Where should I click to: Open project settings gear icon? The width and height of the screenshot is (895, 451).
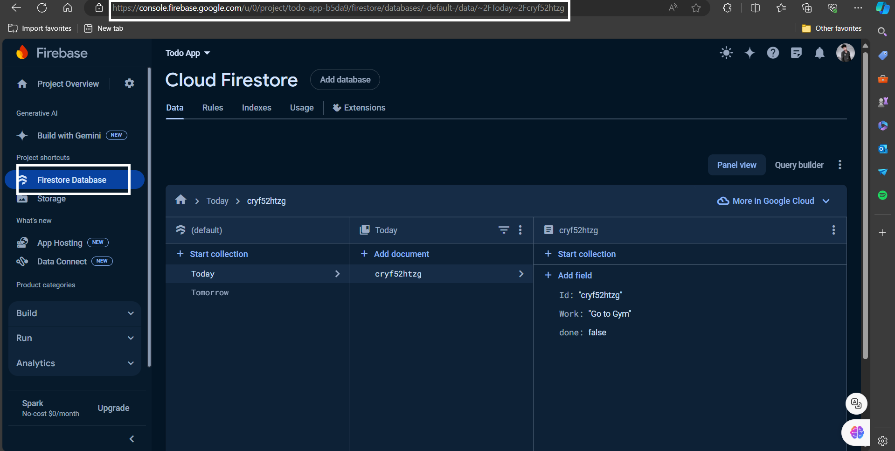click(x=129, y=83)
